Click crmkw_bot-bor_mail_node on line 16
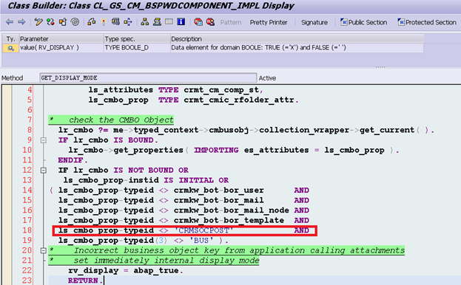This screenshot has height=285, width=461. [x=232, y=210]
